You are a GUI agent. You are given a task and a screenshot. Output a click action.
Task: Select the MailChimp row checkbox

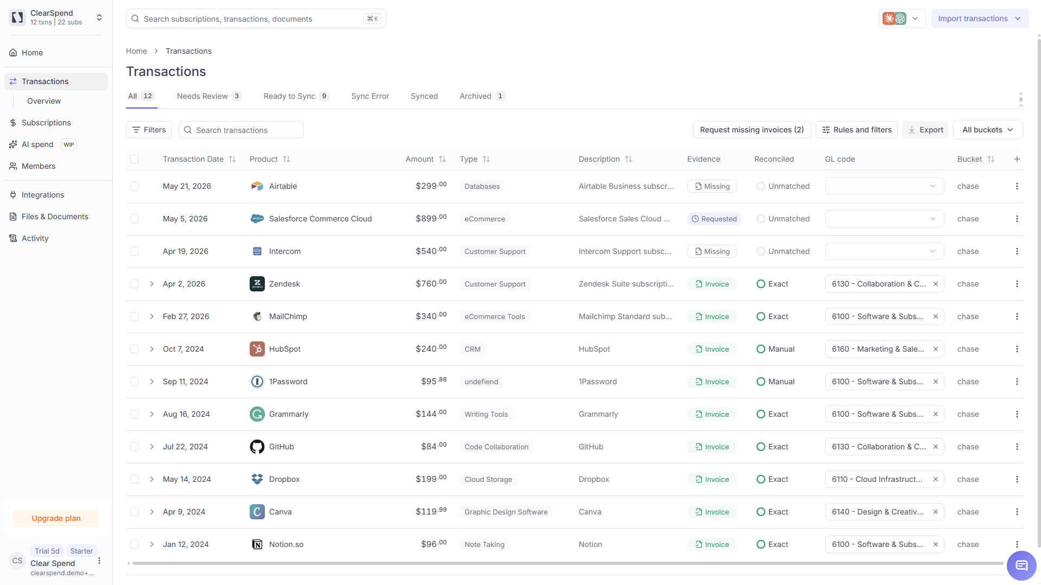[x=135, y=316]
